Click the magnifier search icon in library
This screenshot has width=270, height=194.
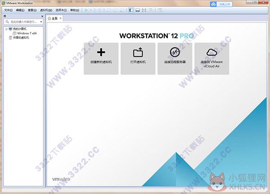click(7, 22)
